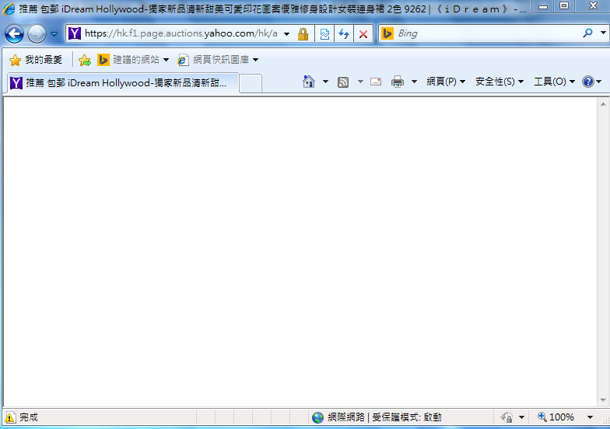
Task: Go back with the Back arrow button
Action: point(14,34)
